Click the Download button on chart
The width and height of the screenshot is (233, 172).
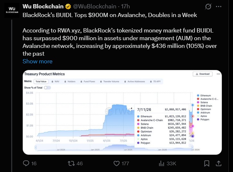203,74
